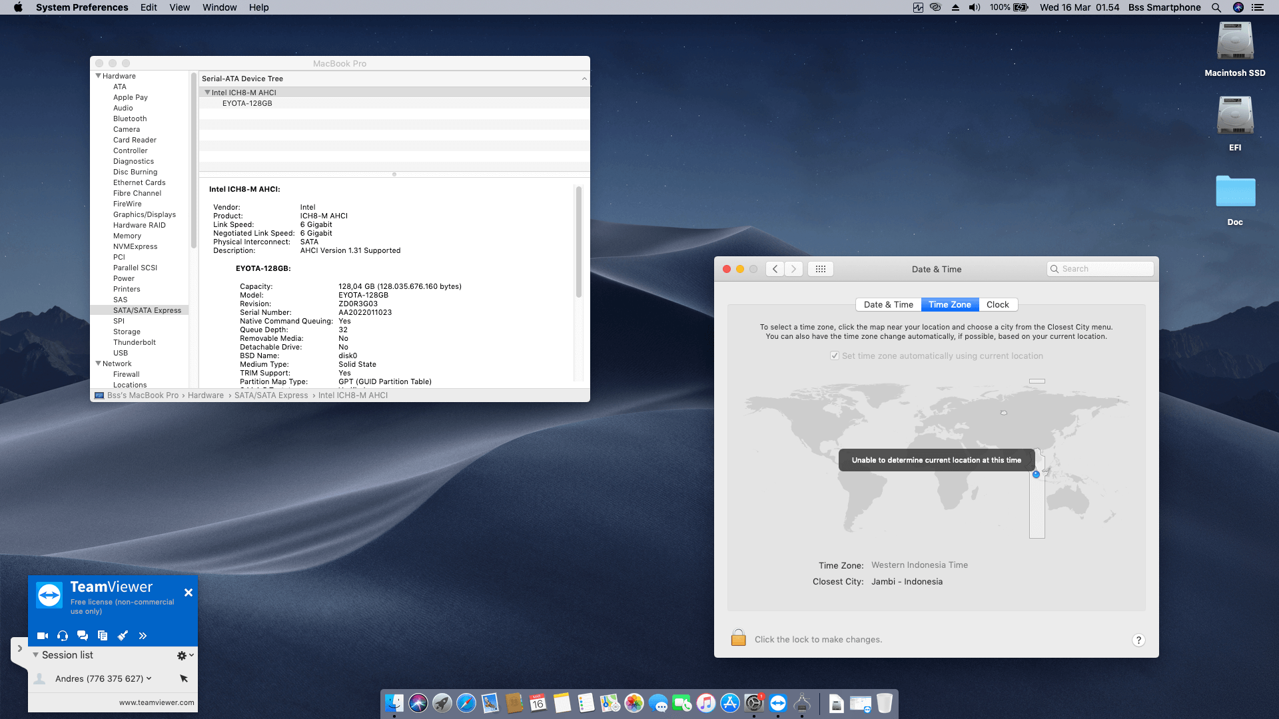Show more TeamViewer tools via double chevron

(143, 636)
